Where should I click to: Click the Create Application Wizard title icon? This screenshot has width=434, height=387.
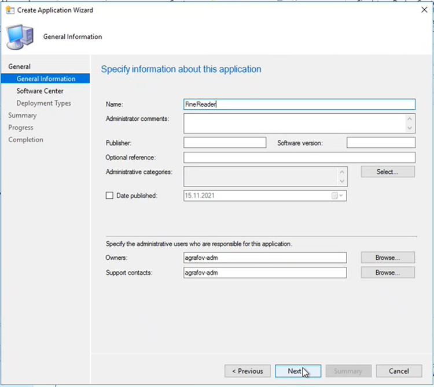[x=10, y=10]
